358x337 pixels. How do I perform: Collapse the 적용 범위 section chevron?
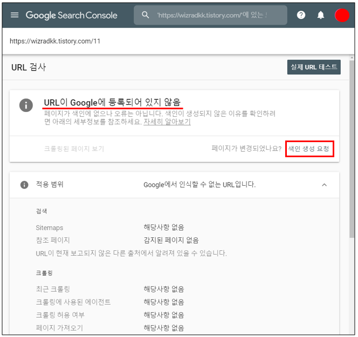324,185
